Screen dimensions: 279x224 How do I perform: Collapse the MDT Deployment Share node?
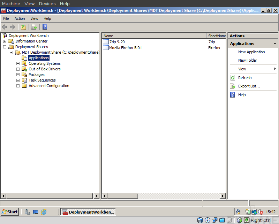tap(12, 53)
